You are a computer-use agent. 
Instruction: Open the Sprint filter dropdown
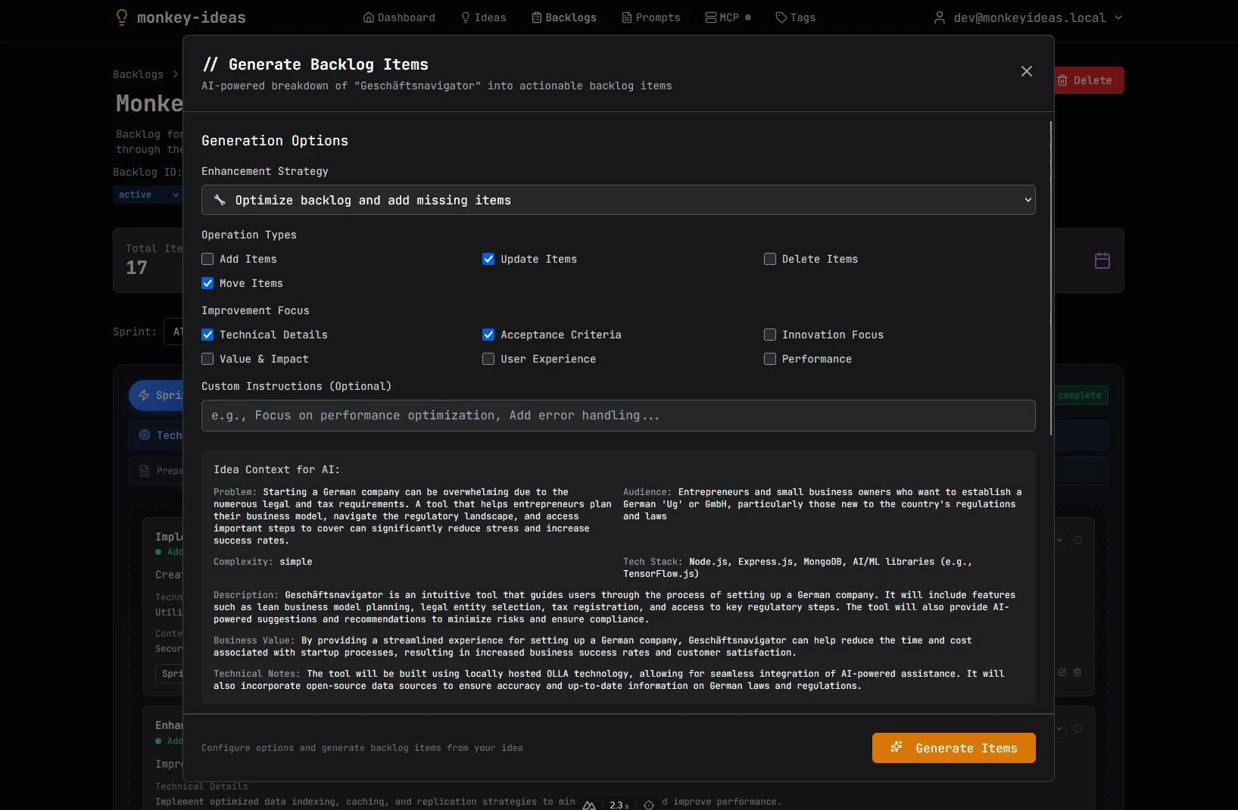[x=173, y=332]
